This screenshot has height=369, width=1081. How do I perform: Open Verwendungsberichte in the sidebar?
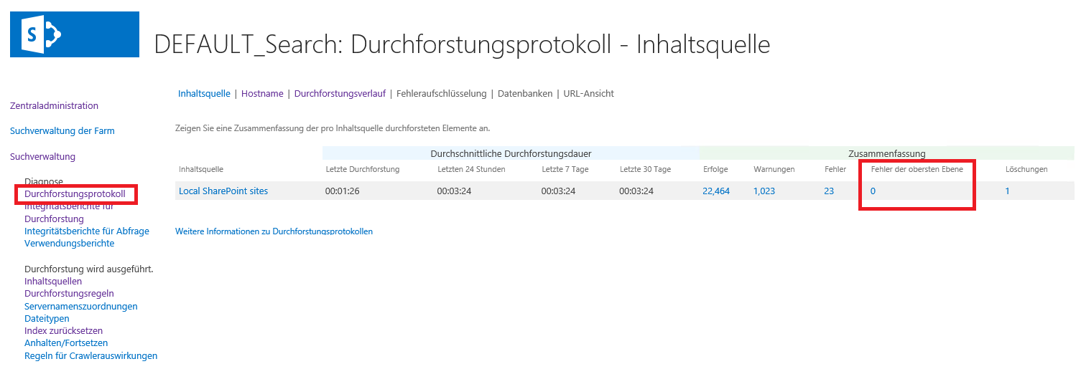tap(69, 244)
